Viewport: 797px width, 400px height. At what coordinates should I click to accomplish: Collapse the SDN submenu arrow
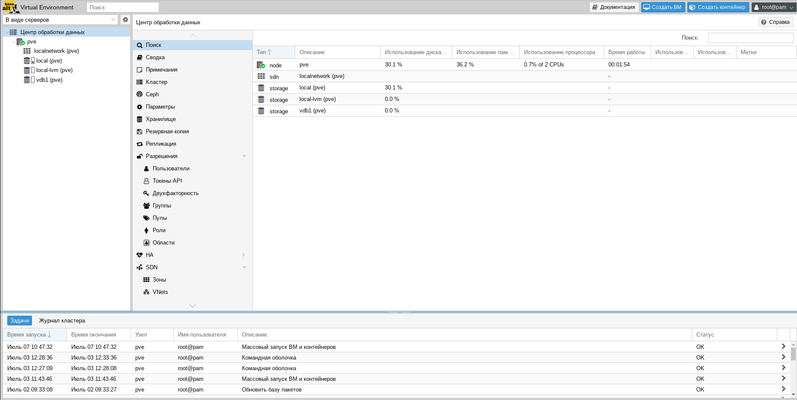coord(244,268)
